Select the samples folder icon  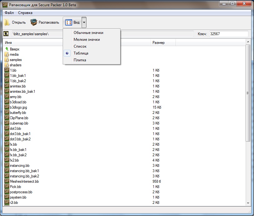click(x=7, y=60)
